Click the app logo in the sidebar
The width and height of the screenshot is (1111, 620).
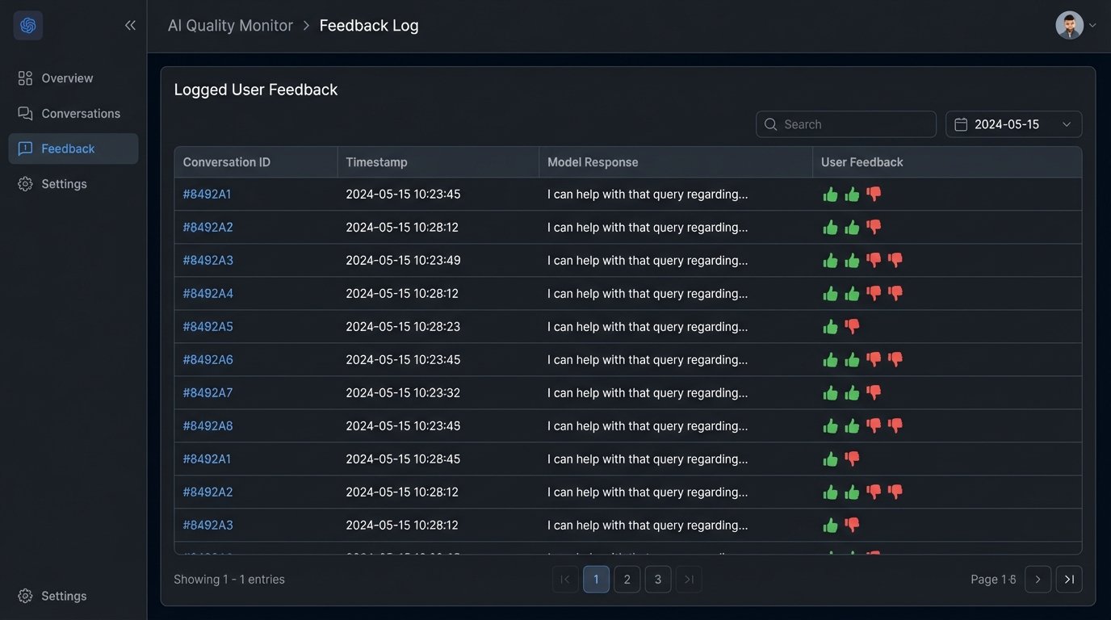tap(28, 26)
